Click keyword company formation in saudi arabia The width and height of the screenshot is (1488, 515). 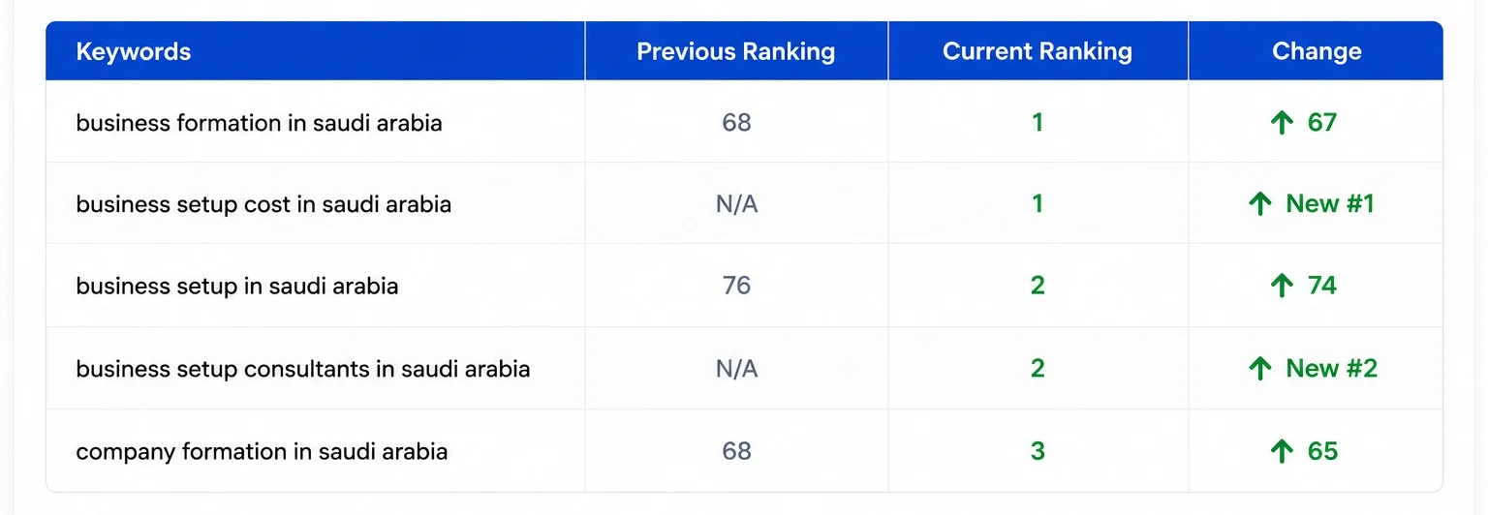(x=262, y=451)
